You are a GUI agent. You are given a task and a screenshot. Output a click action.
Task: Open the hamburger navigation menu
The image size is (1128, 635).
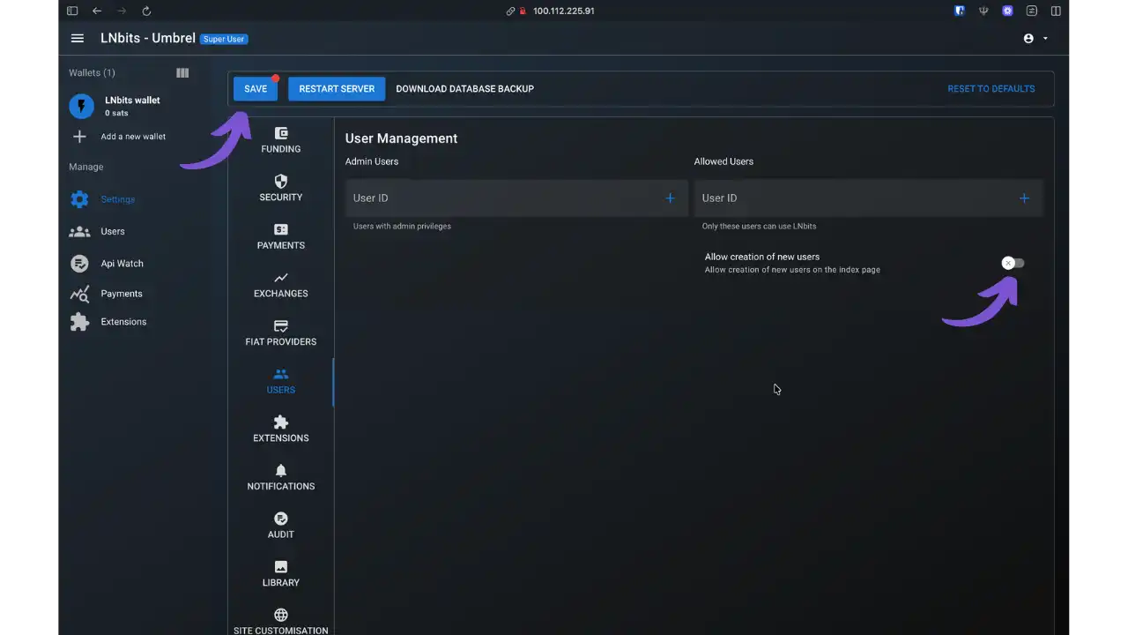tap(77, 38)
